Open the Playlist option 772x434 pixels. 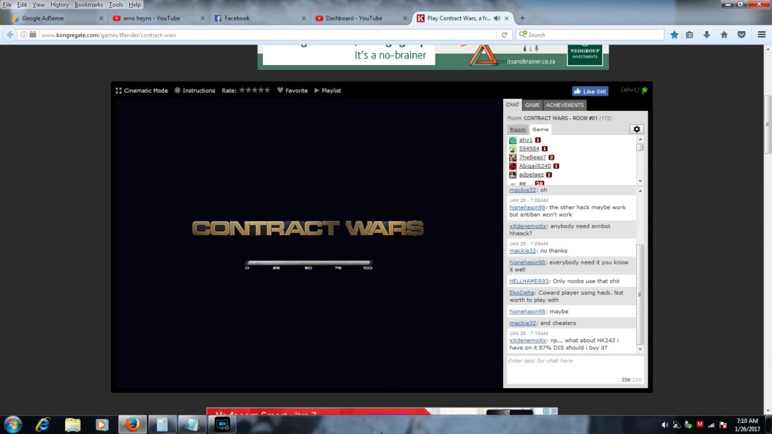pos(327,90)
